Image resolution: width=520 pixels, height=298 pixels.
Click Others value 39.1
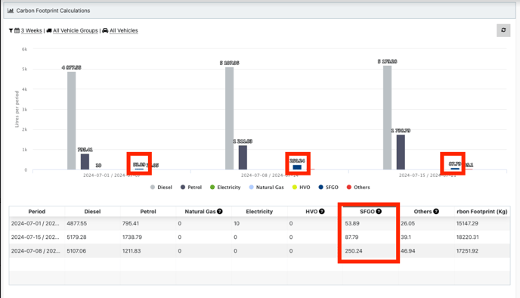tap(406, 237)
